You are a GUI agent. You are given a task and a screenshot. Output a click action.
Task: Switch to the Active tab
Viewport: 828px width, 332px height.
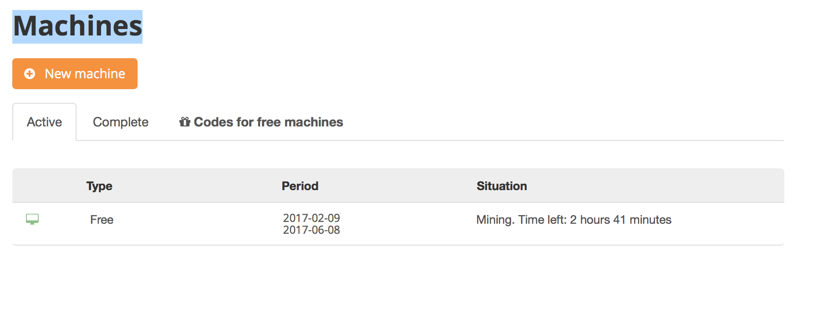click(x=44, y=122)
